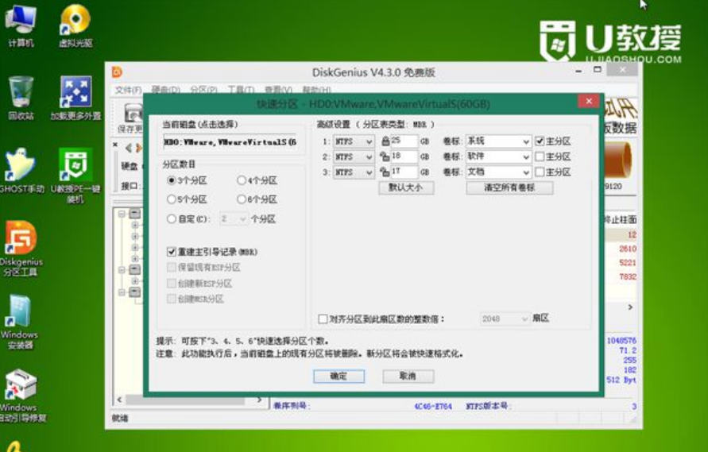Click partition 2 size field showing 18
Viewport: 708px width, 452px height.
pyautogui.click(x=404, y=156)
